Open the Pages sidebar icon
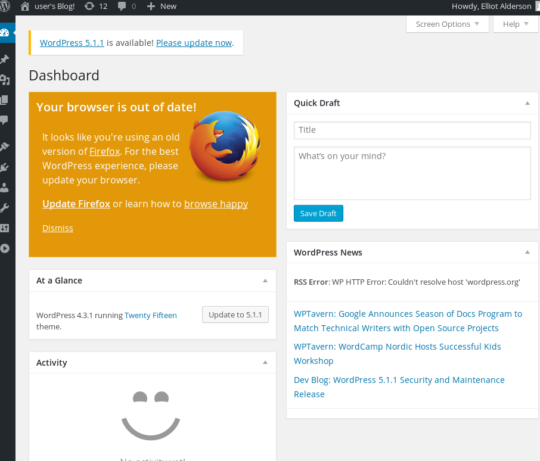This screenshot has width=540, height=461. [x=4, y=100]
